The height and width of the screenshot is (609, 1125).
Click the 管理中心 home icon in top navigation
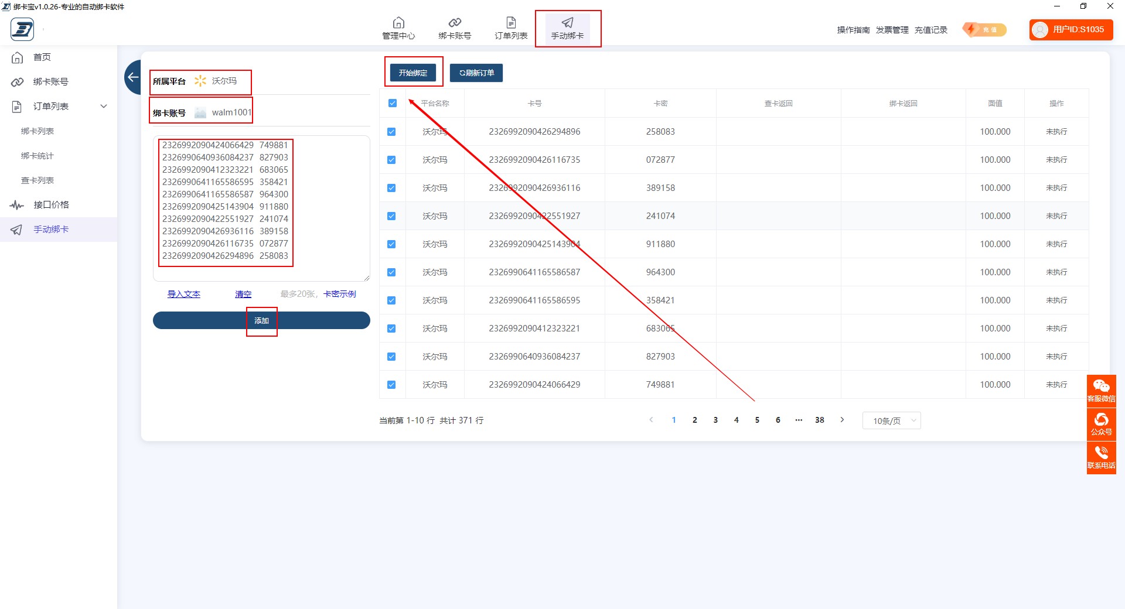(398, 23)
